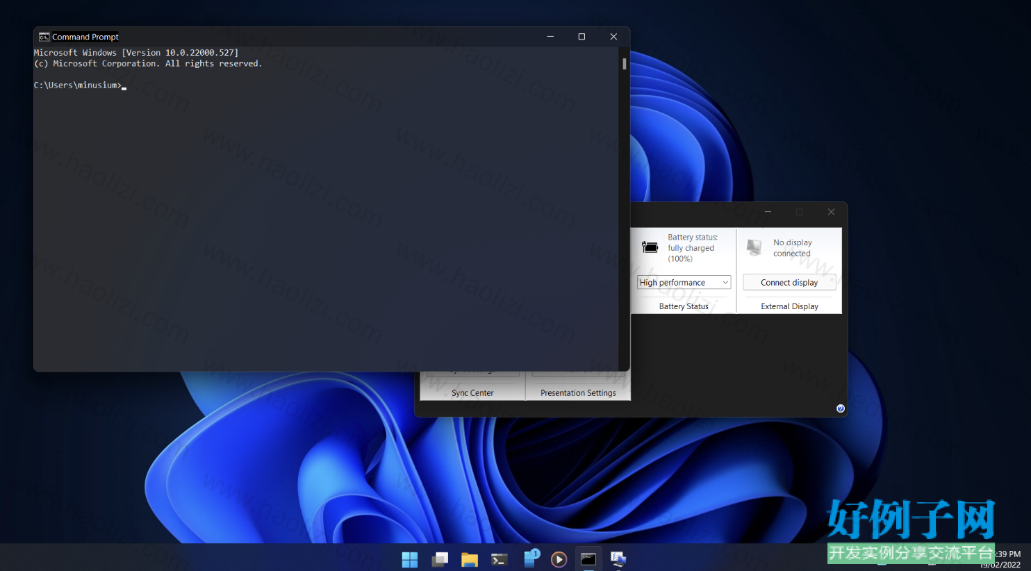Open Windows Terminal from the taskbar
The height and width of the screenshot is (571, 1031).
point(500,559)
